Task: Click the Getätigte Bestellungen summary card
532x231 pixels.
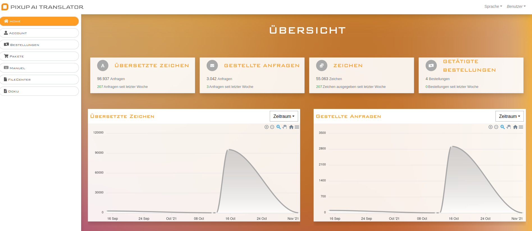Action: (471, 75)
